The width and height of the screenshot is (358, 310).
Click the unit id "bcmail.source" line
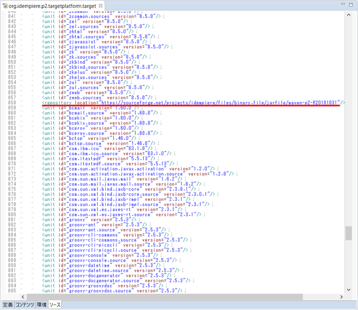tap(100, 113)
